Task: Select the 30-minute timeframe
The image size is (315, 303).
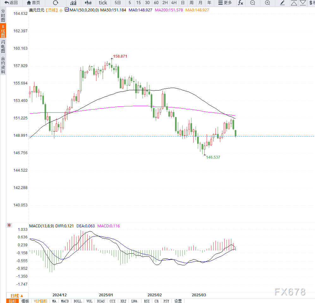Action: (x=147, y=3)
